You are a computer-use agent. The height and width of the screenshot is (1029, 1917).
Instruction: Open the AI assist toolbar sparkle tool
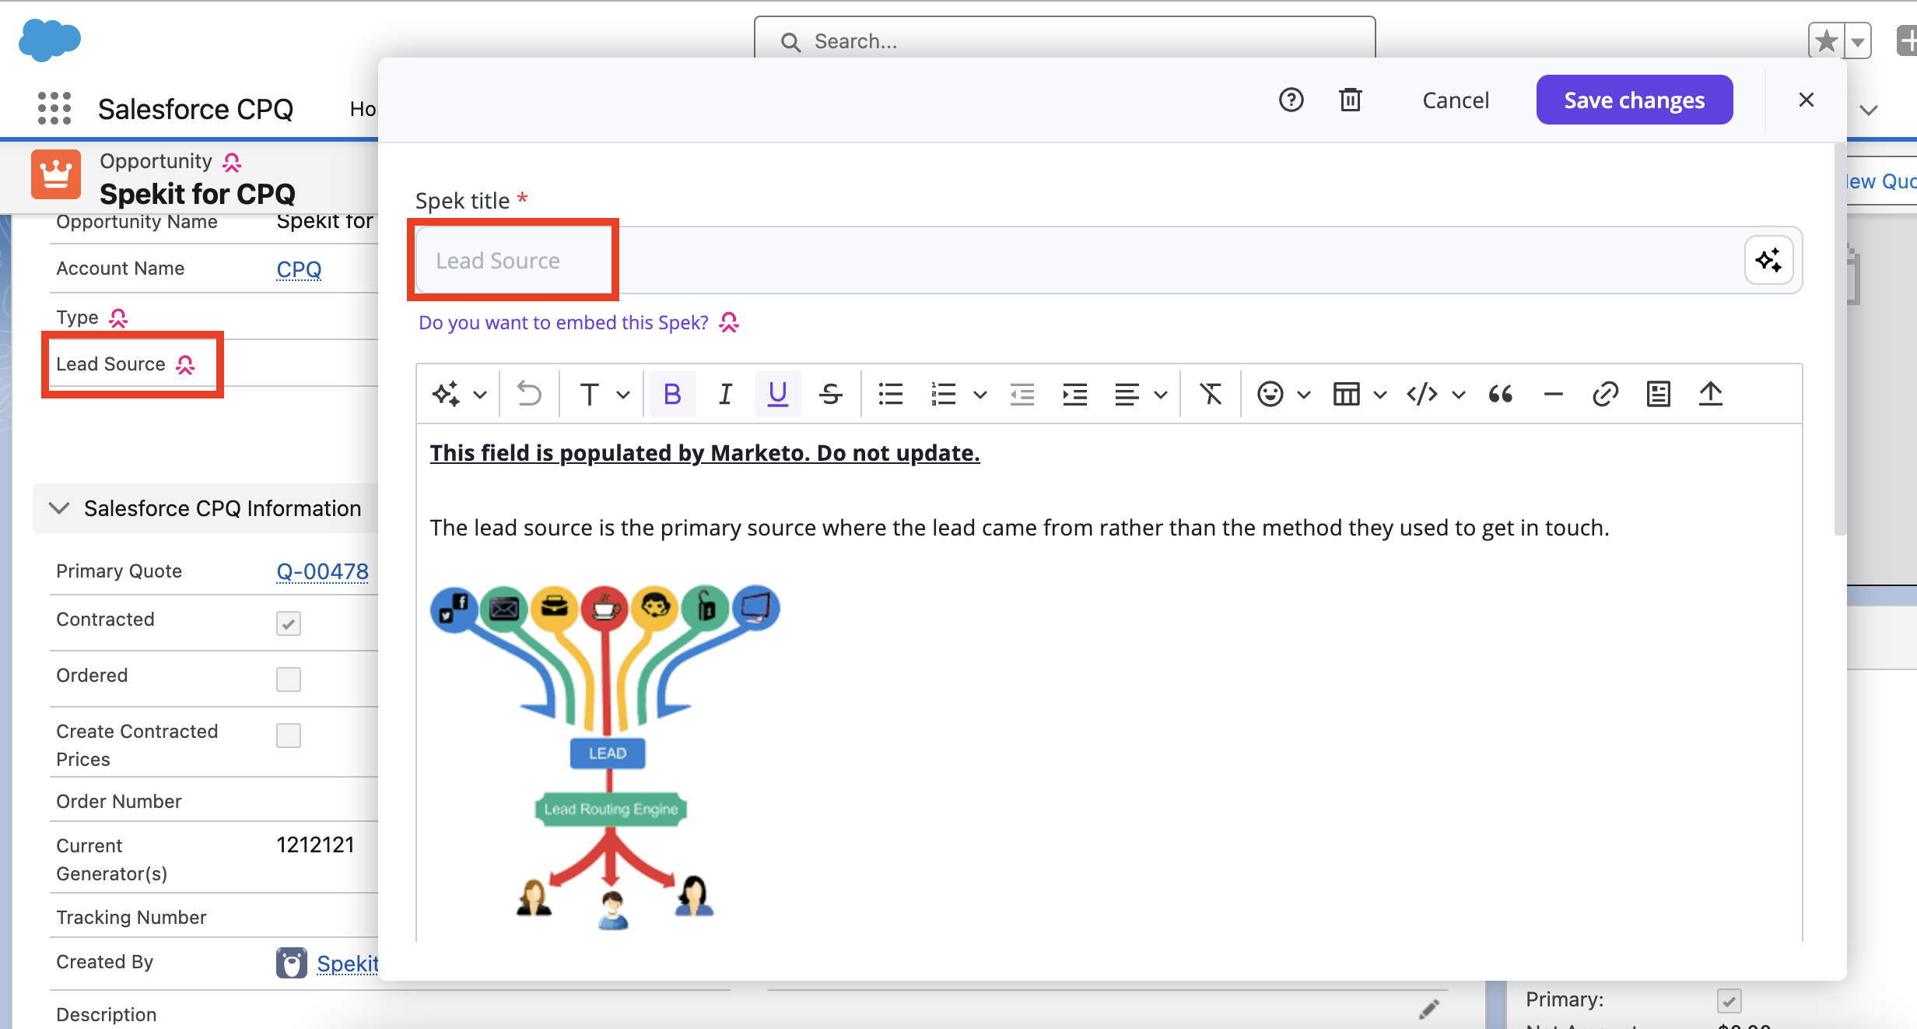tap(447, 394)
